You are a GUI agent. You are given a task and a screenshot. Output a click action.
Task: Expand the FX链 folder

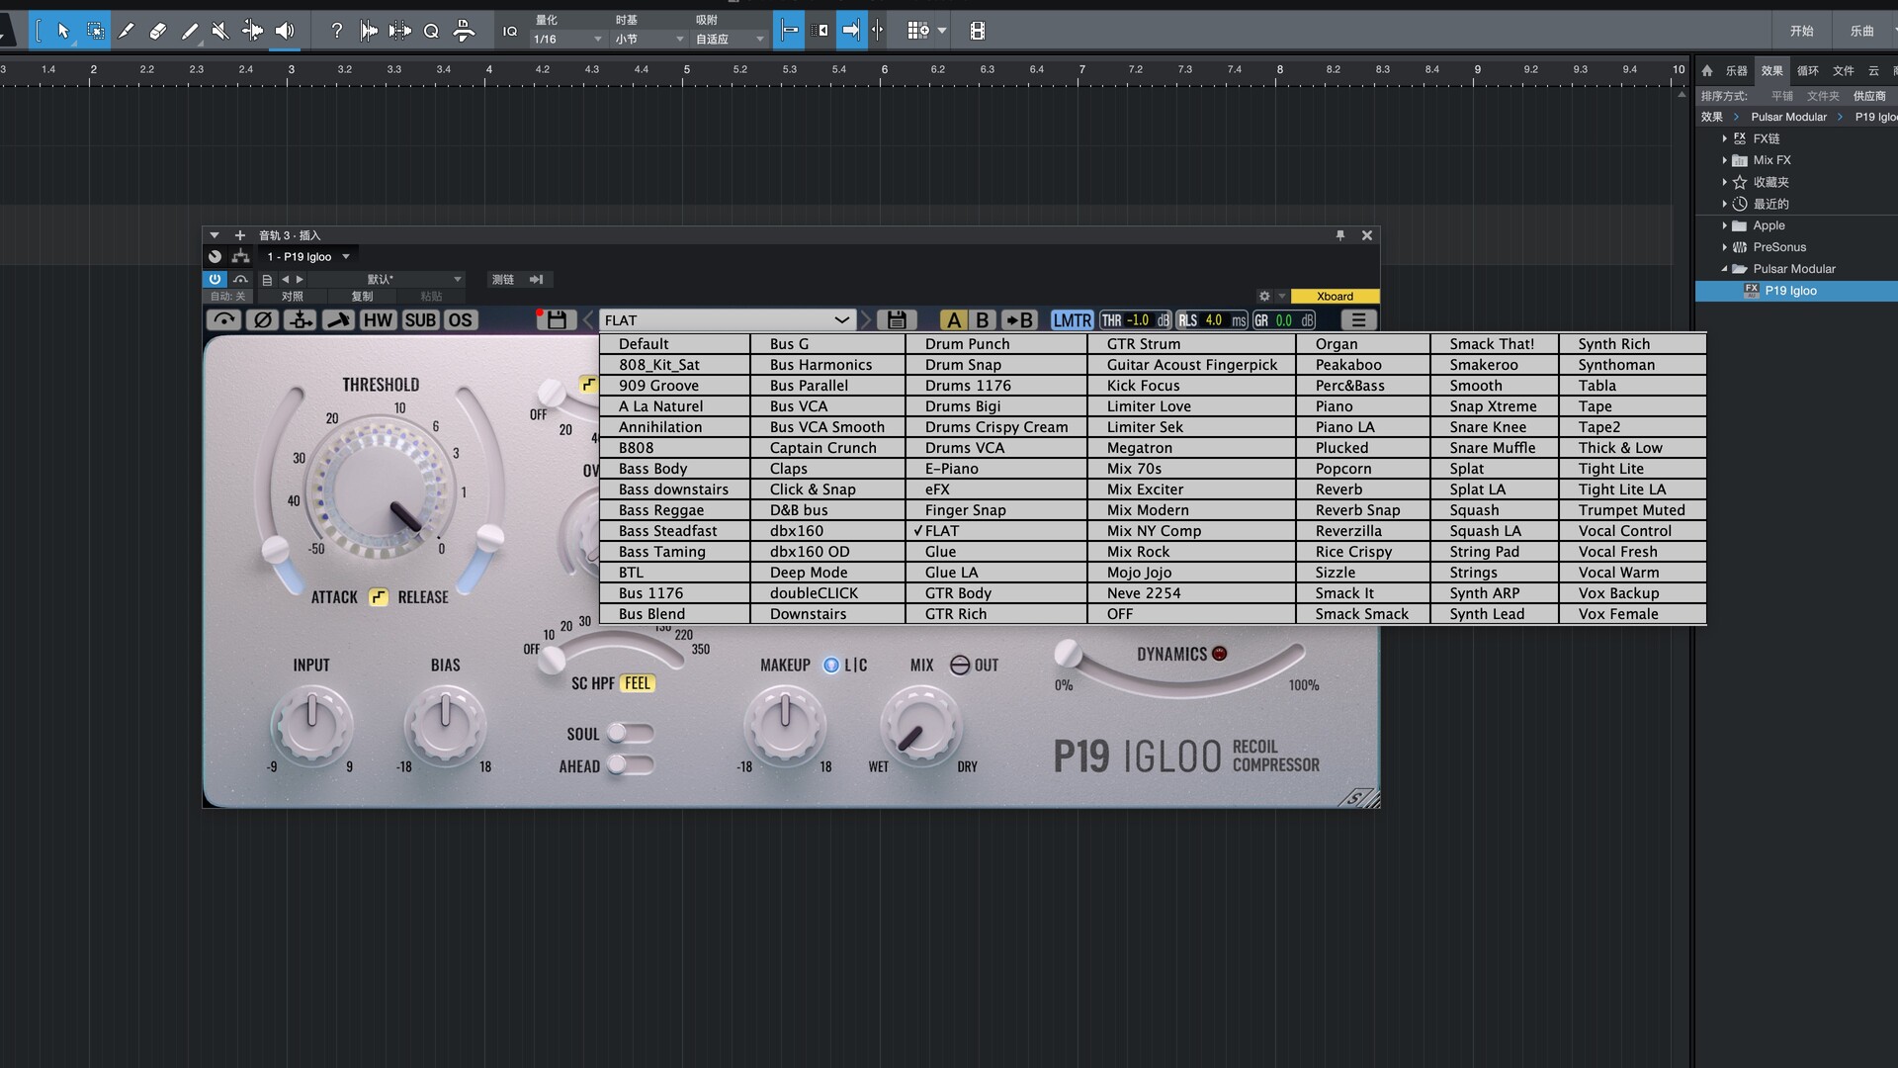tap(1724, 138)
